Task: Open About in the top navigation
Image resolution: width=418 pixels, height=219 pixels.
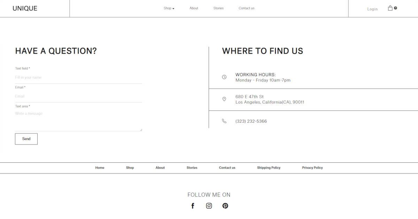Action: click(194, 8)
